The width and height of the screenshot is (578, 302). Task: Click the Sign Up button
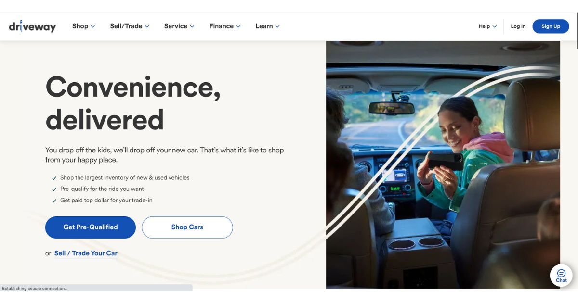click(551, 26)
